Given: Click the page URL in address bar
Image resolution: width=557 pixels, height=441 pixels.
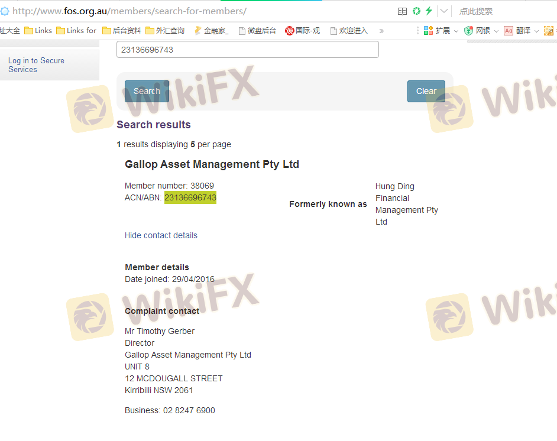Looking at the screenshot, I should 129,11.
